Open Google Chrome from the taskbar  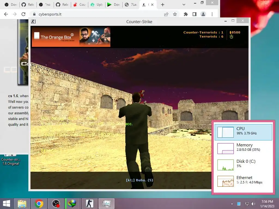tap(39, 204)
